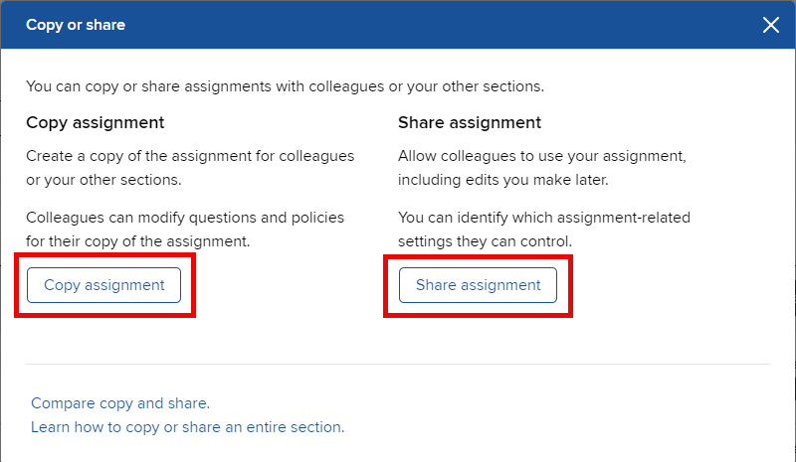Click the 'including edits you make later.' line
The width and height of the screenshot is (796, 462).
tap(502, 181)
